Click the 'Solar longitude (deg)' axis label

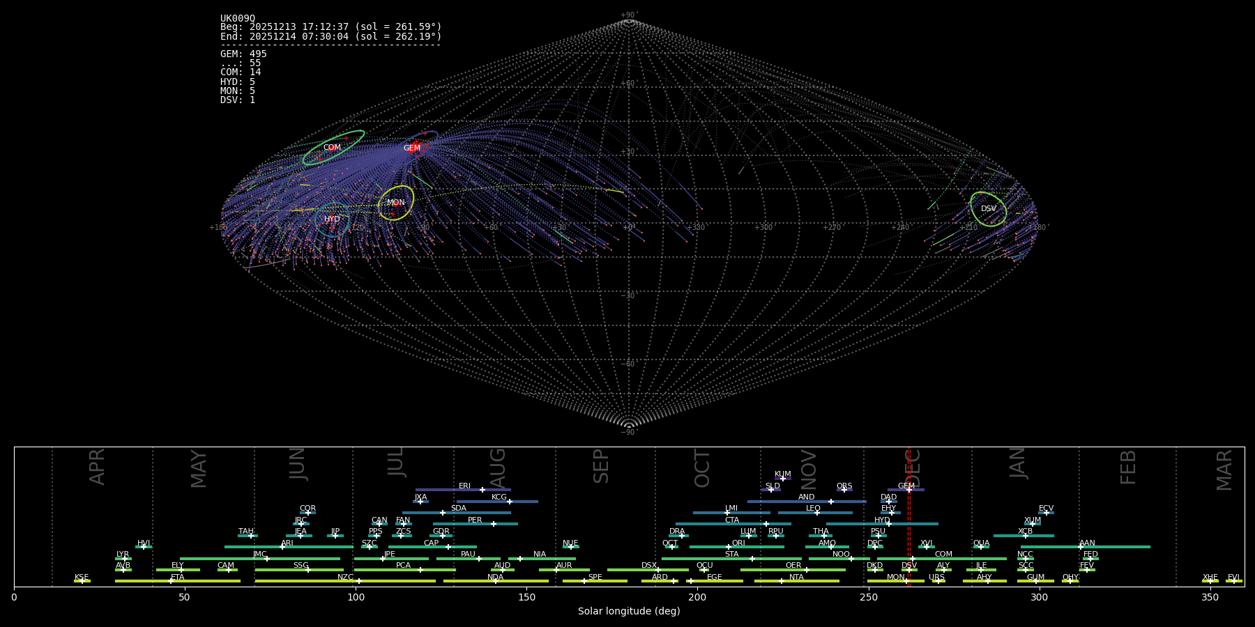[629, 612]
